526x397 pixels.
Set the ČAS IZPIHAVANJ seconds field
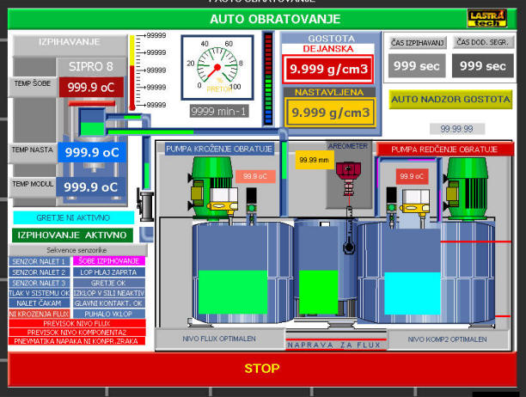click(x=416, y=65)
